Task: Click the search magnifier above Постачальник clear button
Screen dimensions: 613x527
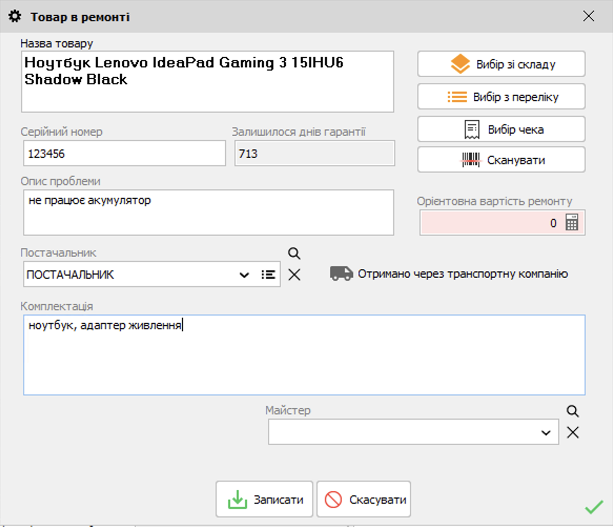Action: click(x=294, y=254)
